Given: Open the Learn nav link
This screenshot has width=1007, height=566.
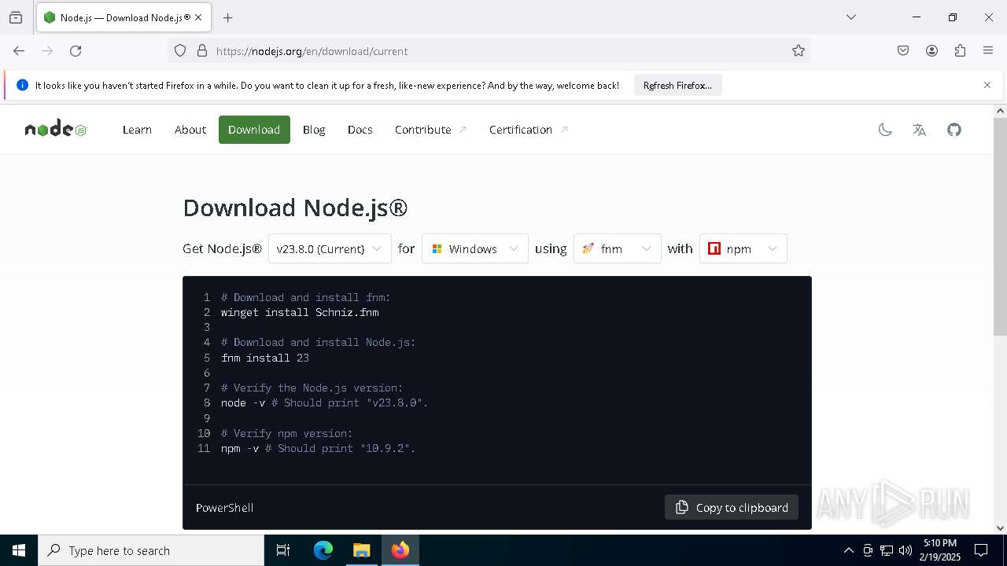Looking at the screenshot, I should tap(137, 130).
